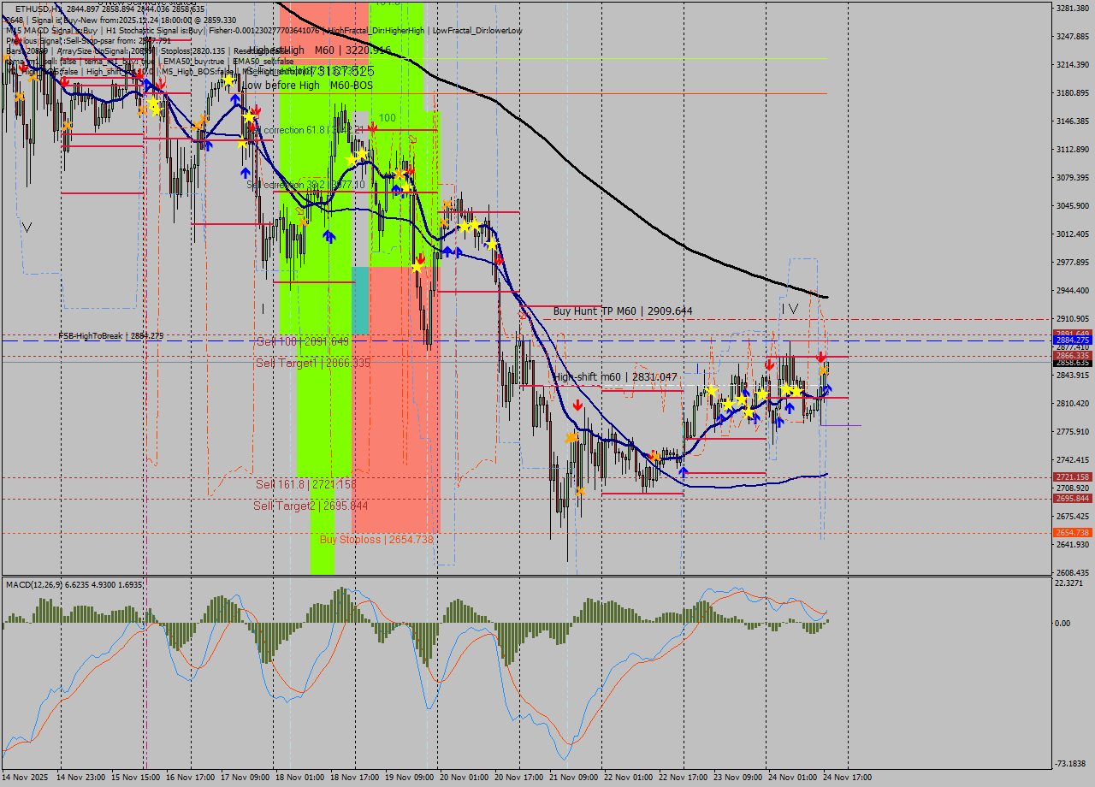1095x787 pixels.
Task: Select the Buy Stoploss 2654.738 text label
Action: pos(376,540)
